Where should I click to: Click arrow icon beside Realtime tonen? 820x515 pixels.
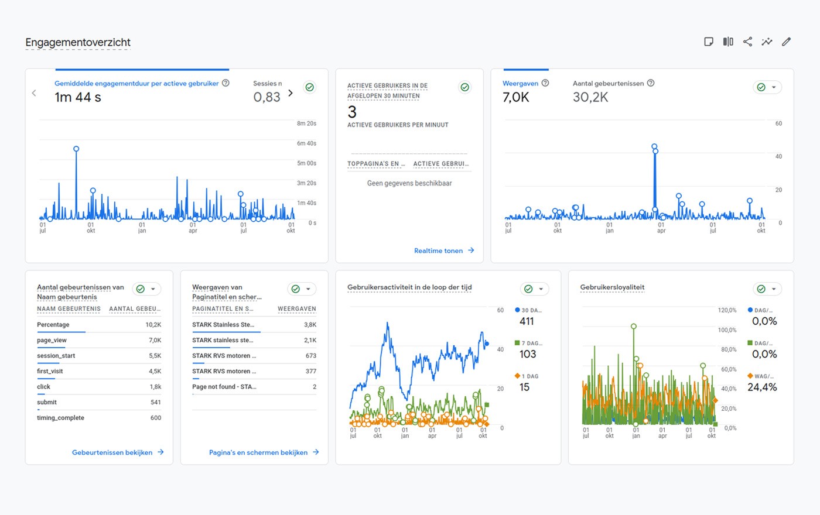click(x=471, y=250)
